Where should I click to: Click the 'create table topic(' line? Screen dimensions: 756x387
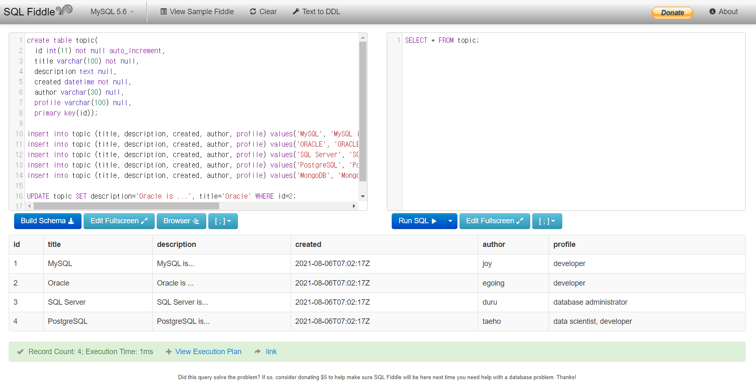pyautogui.click(x=62, y=40)
